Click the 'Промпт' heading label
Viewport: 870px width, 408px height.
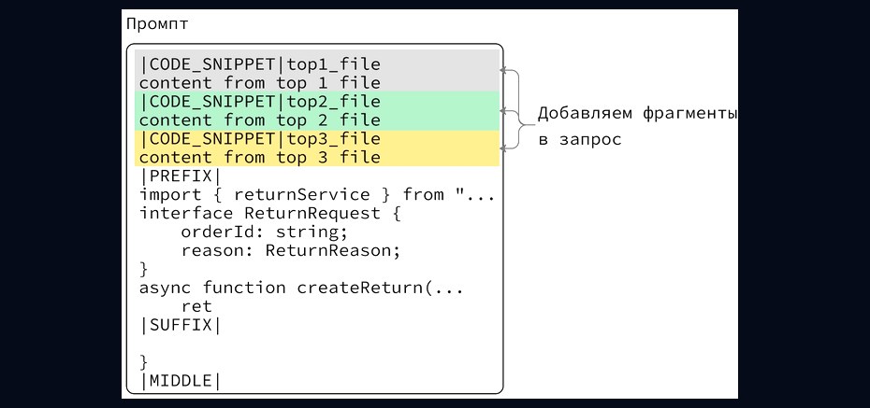[157, 25]
